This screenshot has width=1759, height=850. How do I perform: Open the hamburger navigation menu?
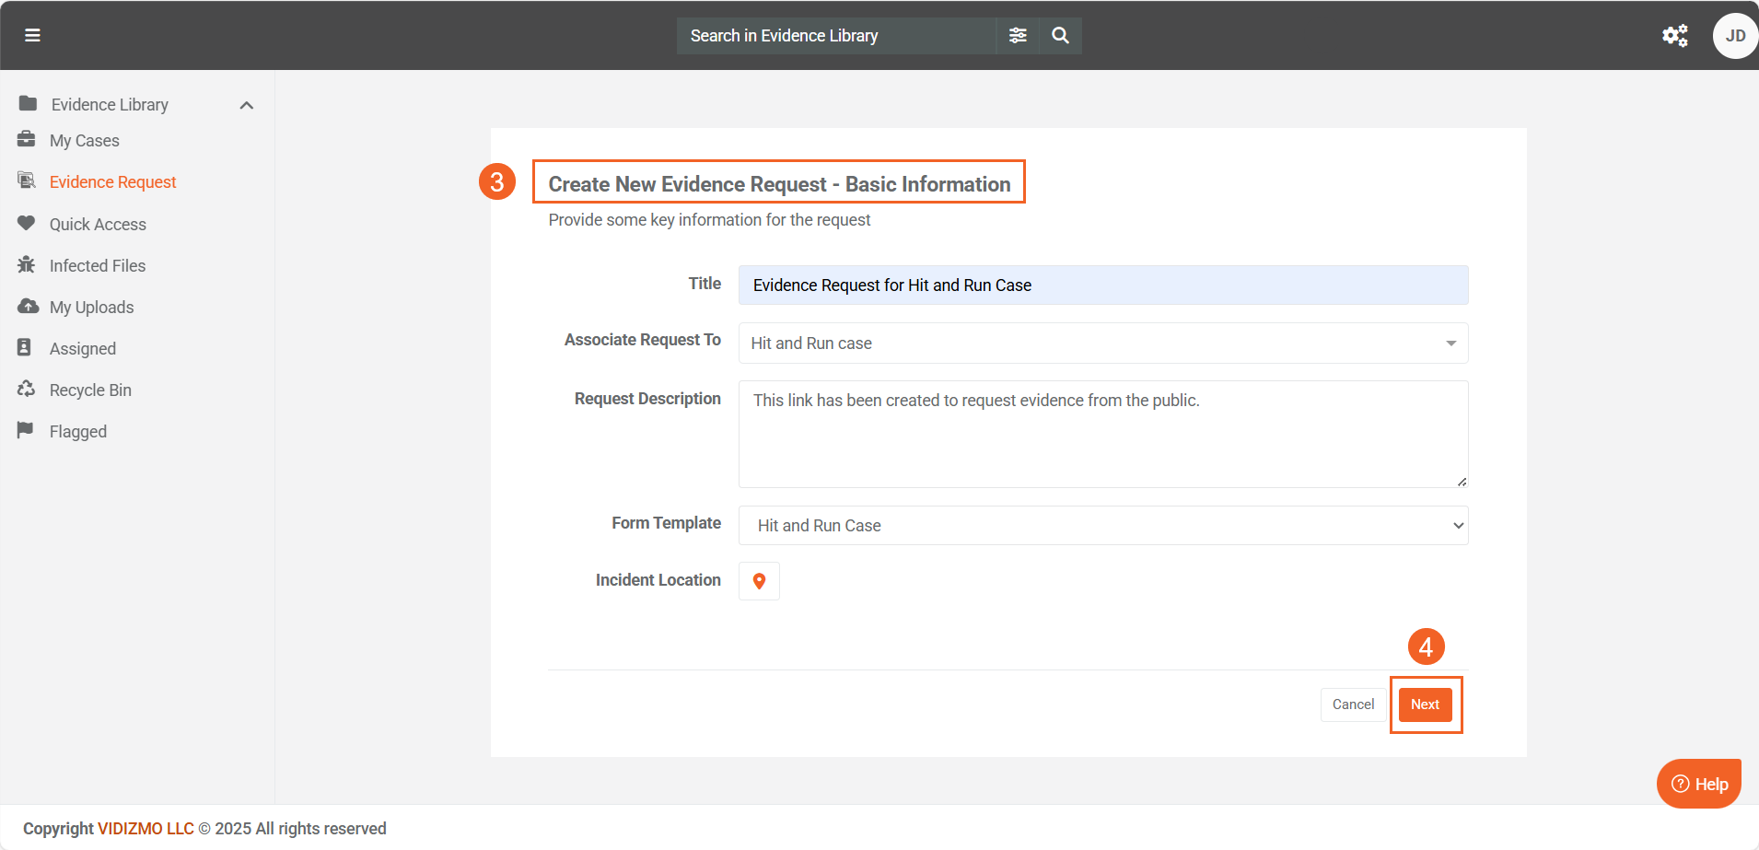32,35
